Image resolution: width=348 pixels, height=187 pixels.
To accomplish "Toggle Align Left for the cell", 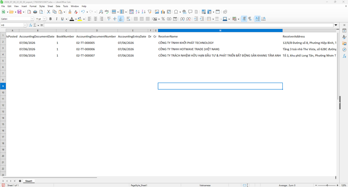I will click(x=89, y=19).
